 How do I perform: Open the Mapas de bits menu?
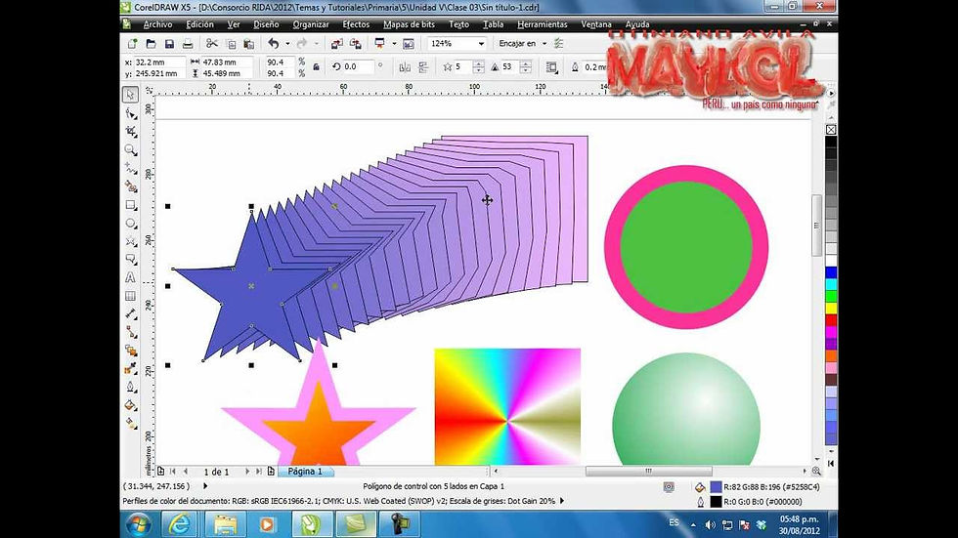[x=409, y=24]
